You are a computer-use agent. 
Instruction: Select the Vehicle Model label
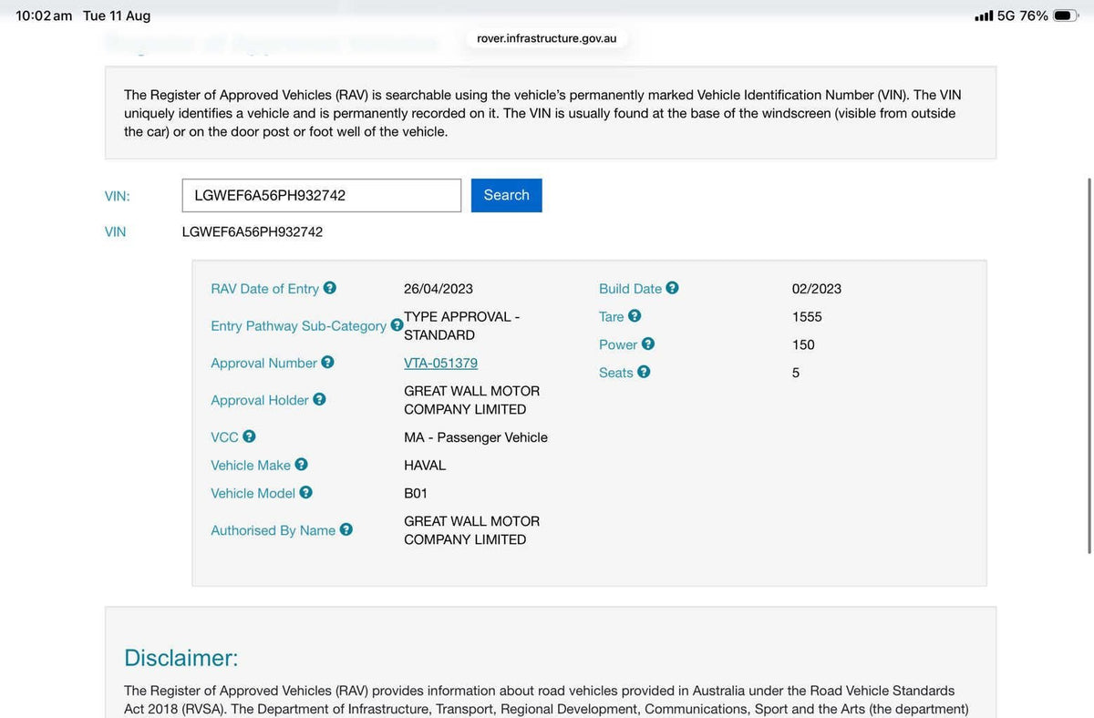point(253,493)
